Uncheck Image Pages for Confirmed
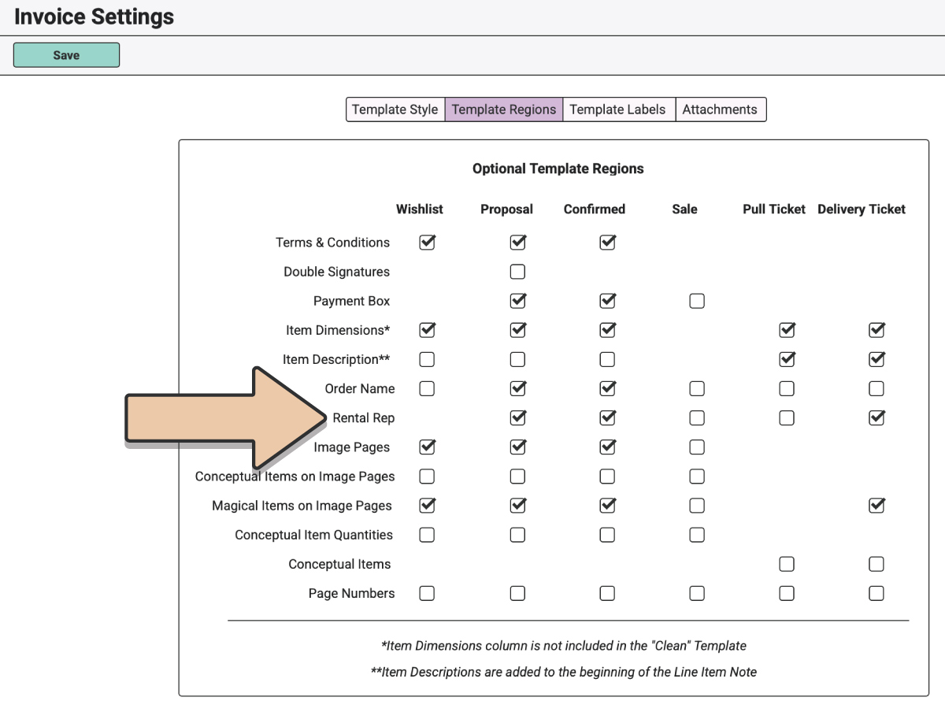This screenshot has height=712, width=945. coord(607,447)
